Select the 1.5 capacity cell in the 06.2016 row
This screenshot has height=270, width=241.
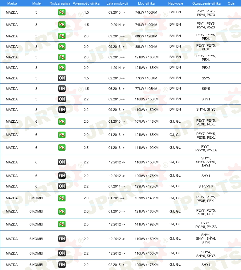pos(86,89)
